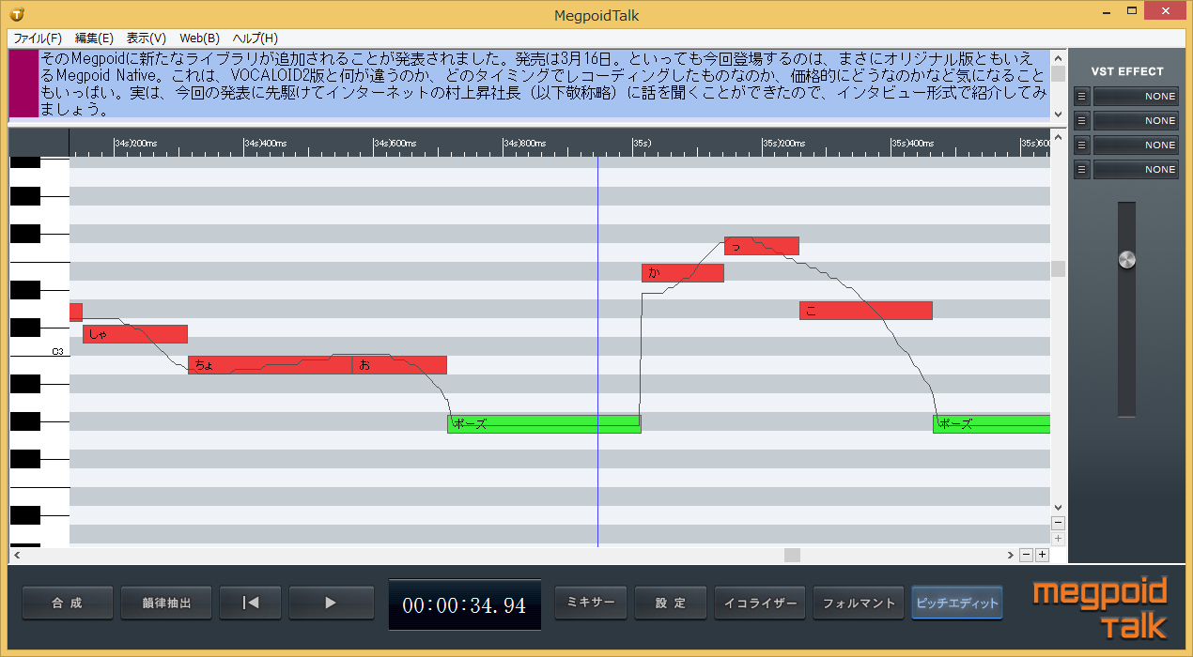Image resolution: width=1193 pixels, height=657 pixels.
Task: Select the green ポーズ block after the お note
Action: (x=544, y=423)
